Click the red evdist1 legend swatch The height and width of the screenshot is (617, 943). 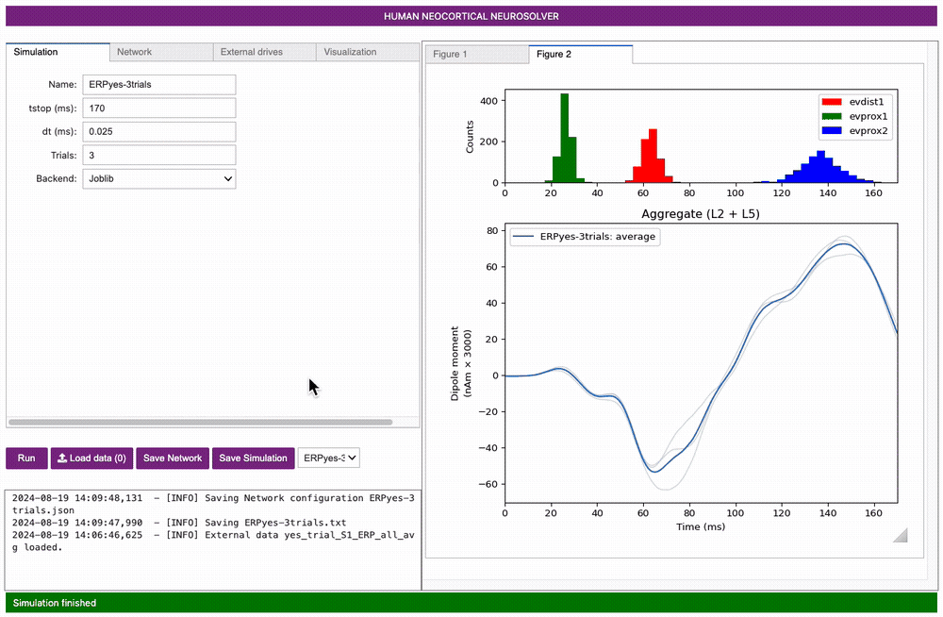[x=832, y=100]
